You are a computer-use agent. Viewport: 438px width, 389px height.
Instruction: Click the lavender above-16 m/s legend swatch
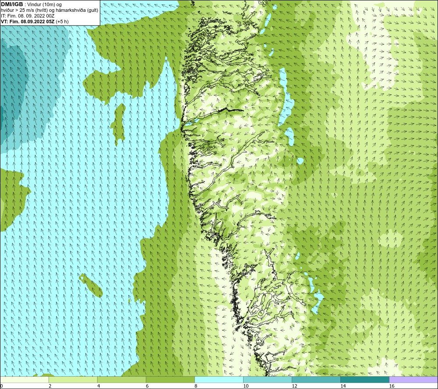point(413,379)
